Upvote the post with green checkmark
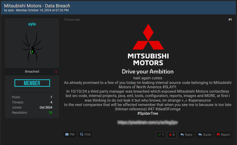This screenshot has width=237, height=145. coord(161,135)
